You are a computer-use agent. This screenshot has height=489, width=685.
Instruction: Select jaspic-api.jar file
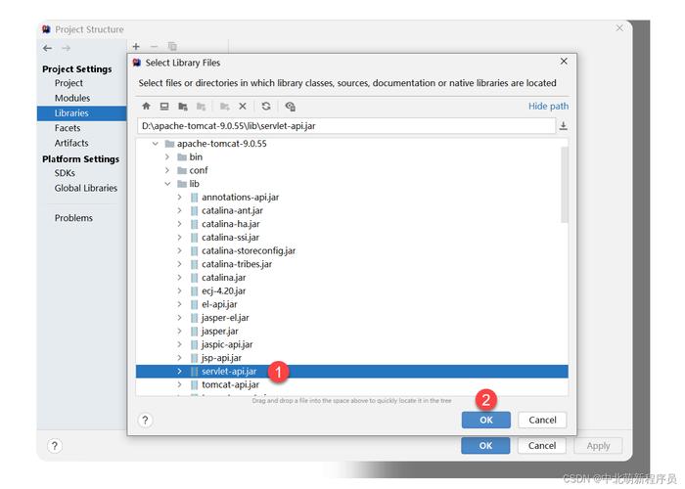click(x=227, y=344)
